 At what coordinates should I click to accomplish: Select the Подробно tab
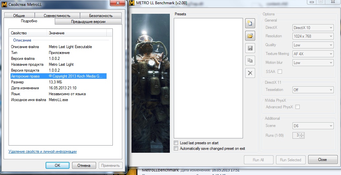click(x=29, y=21)
